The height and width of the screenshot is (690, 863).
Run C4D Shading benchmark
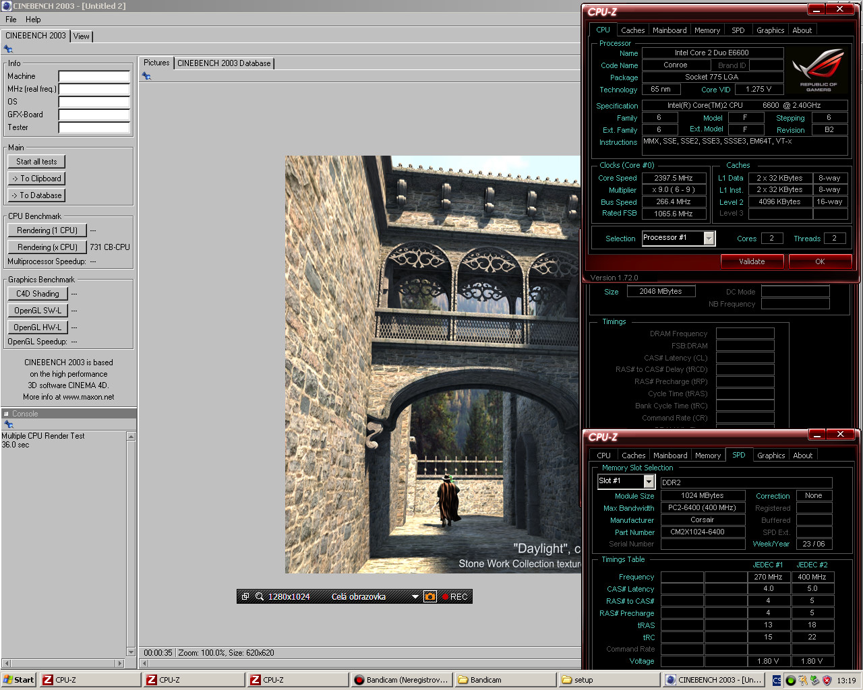(x=38, y=294)
